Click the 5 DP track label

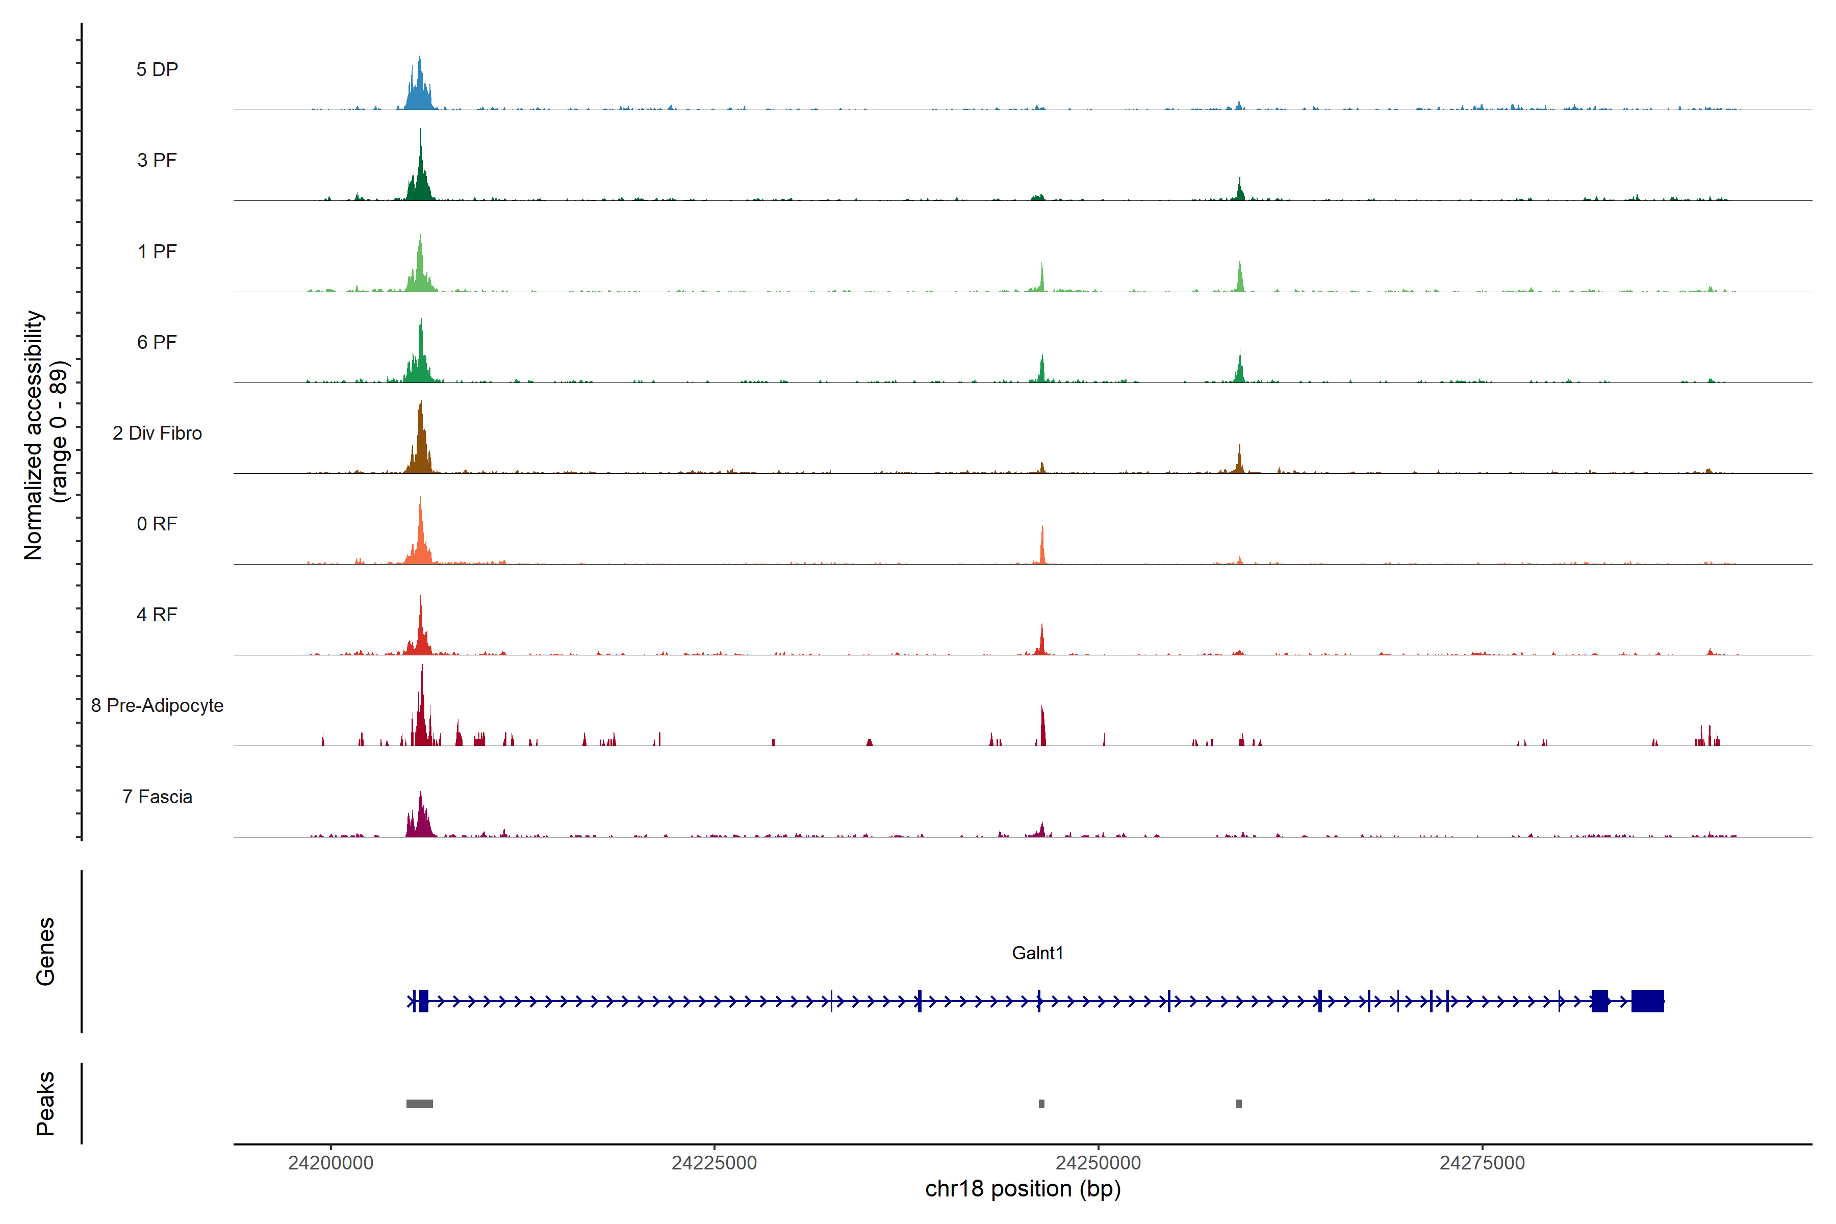[x=157, y=69]
